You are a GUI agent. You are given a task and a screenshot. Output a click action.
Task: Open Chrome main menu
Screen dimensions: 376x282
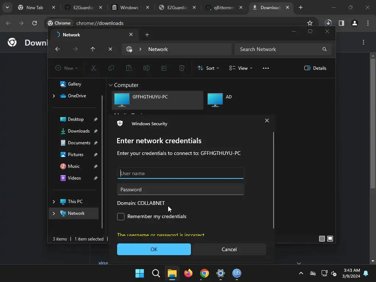click(368, 23)
